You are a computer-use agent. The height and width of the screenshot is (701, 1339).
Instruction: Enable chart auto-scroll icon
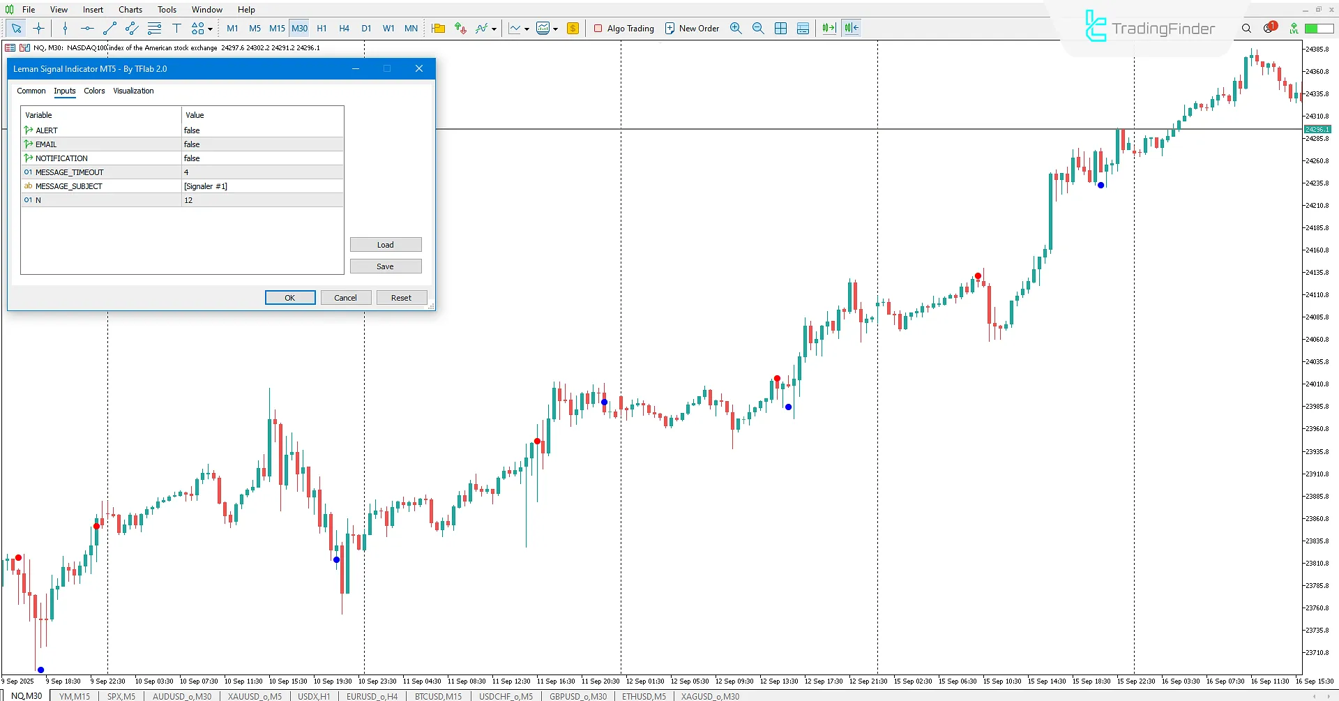(829, 28)
